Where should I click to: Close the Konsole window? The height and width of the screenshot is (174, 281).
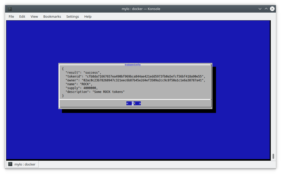(x=272, y=9)
